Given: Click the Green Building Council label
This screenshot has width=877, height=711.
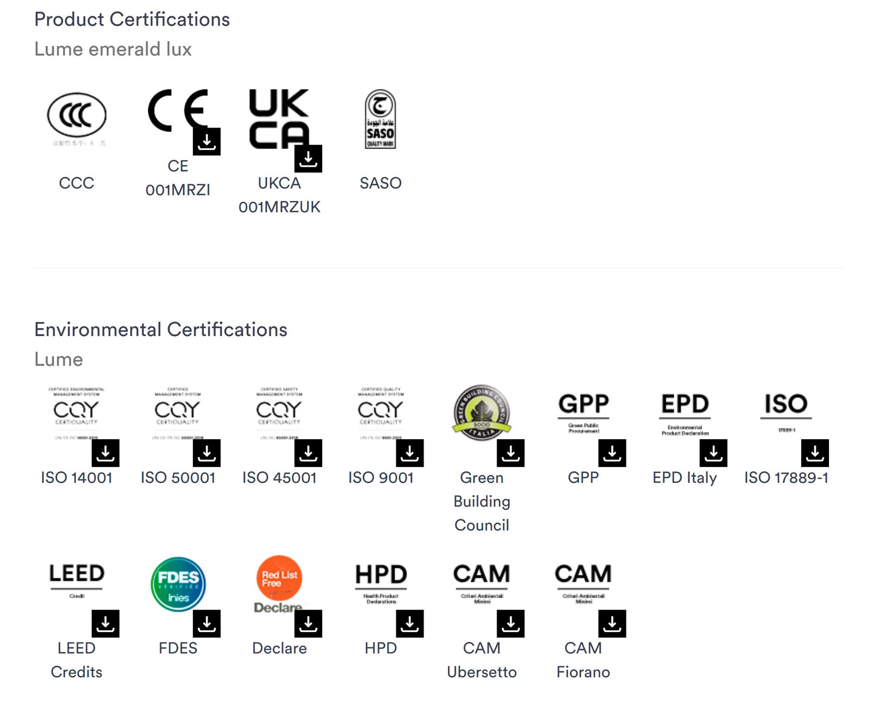Looking at the screenshot, I should point(482,502).
